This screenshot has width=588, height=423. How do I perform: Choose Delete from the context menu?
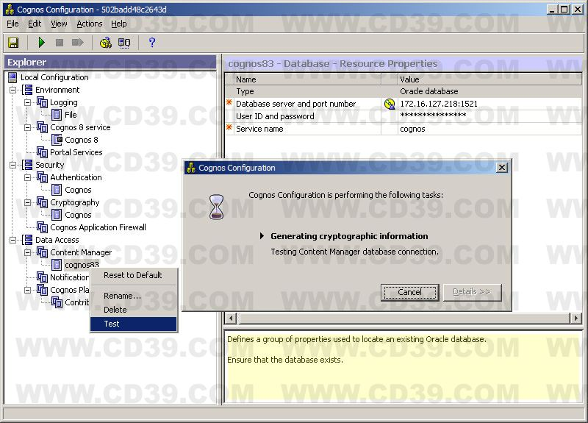(x=134, y=310)
